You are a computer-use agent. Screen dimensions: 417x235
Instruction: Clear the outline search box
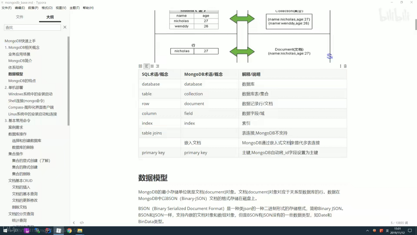click(x=65, y=27)
